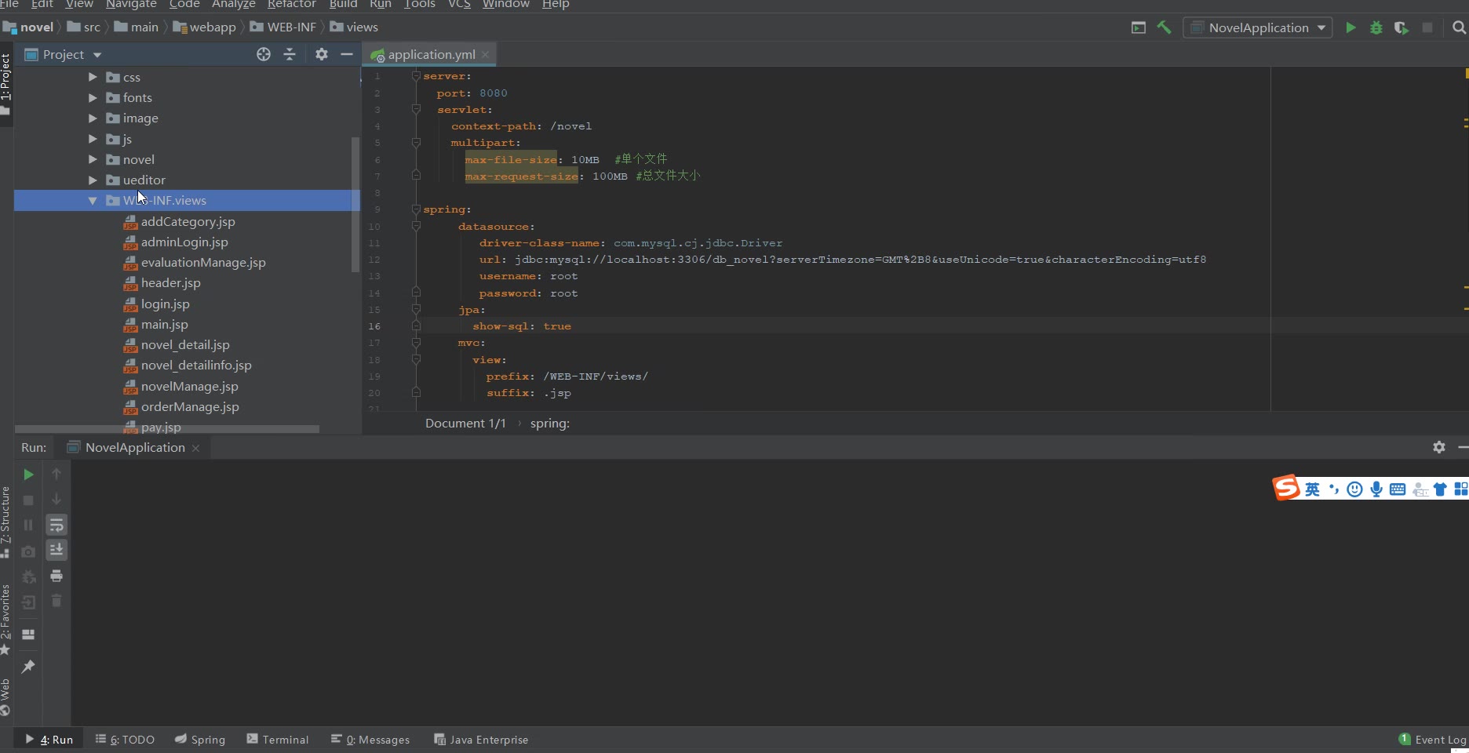The height and width of the screenshot is (753, 1469).
Task: Click the Debug bug icon in toolbar
Action: 1376,27
